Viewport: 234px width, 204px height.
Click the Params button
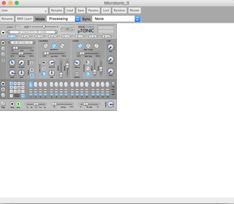(x=93, y=11)
